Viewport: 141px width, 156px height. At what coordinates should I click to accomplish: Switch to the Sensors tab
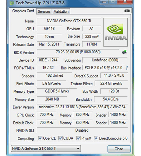tap(44, 12)
